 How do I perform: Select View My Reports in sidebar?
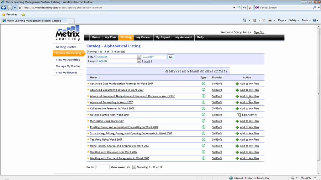tap(66, 72)
